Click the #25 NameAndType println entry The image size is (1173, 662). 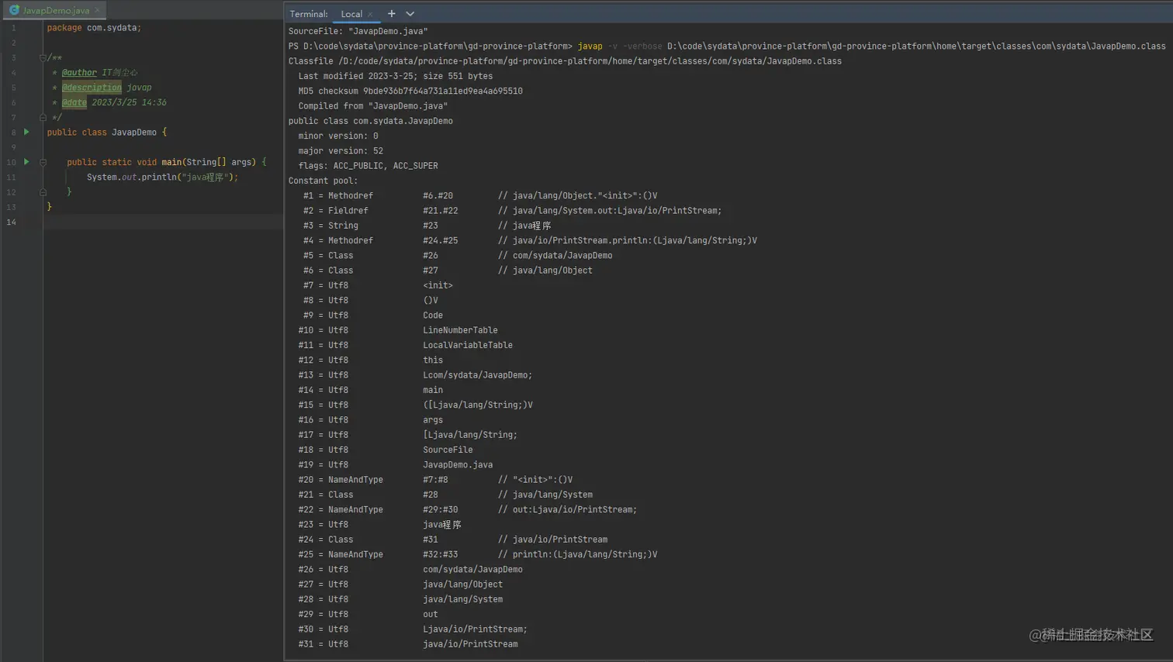478,554
